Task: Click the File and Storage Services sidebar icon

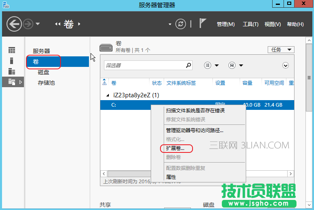Action: coord(12,82)
